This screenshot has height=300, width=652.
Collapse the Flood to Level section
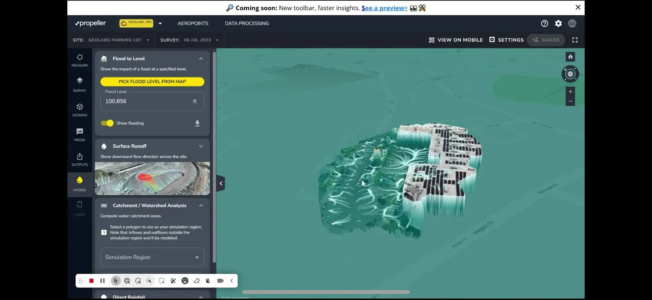coord(201,59)
